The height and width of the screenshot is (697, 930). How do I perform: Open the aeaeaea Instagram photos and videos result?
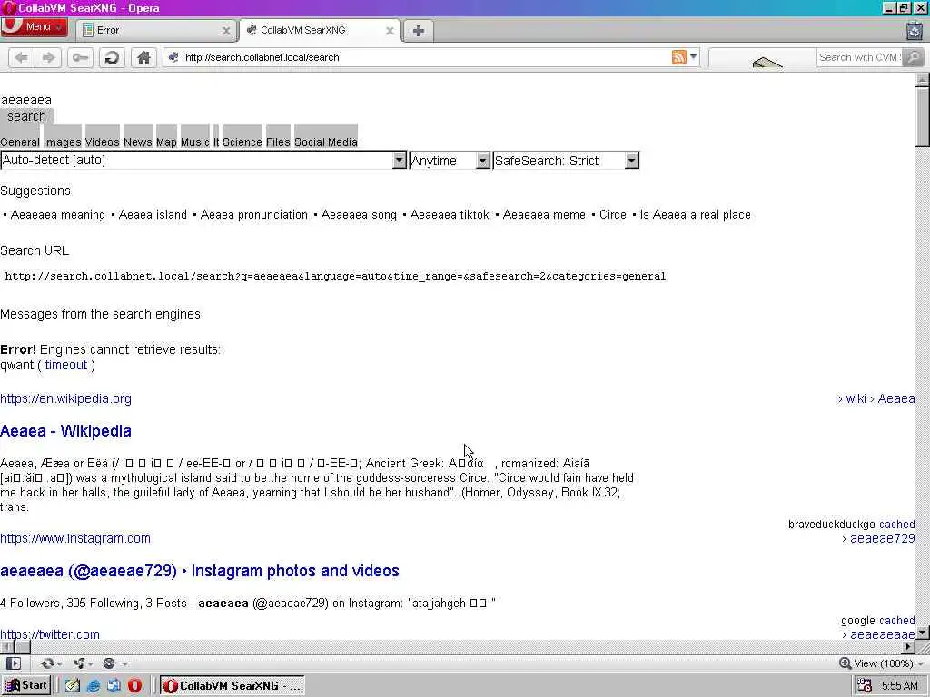199,571
